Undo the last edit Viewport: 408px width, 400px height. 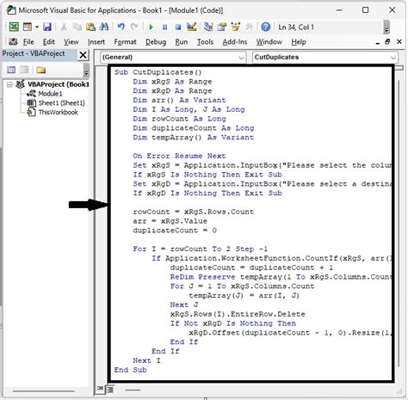[121, 27]
